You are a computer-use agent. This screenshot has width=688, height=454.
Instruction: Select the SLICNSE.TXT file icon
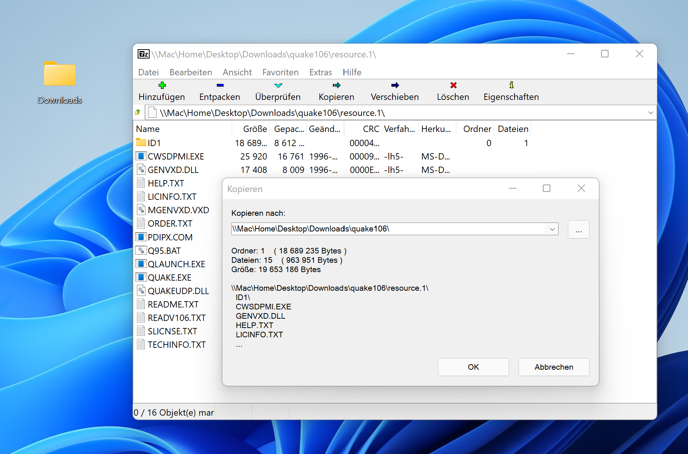pos(141,331)
